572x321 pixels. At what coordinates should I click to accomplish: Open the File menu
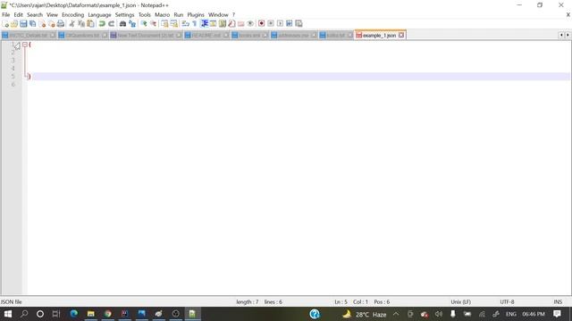(x=6, y=14)
